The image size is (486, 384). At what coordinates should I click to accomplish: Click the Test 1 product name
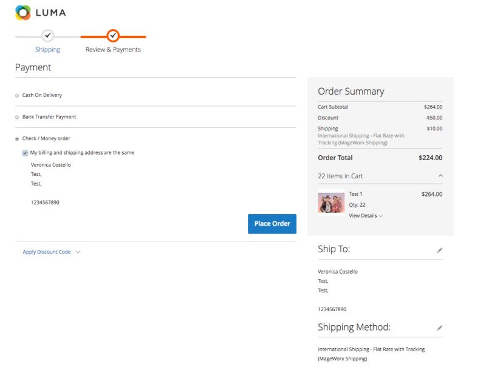356,194
